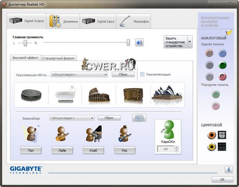The width and height of the screenshot is (239, 187).
Task: Select the stone room environment effect
Action: [x=133, y=95]
